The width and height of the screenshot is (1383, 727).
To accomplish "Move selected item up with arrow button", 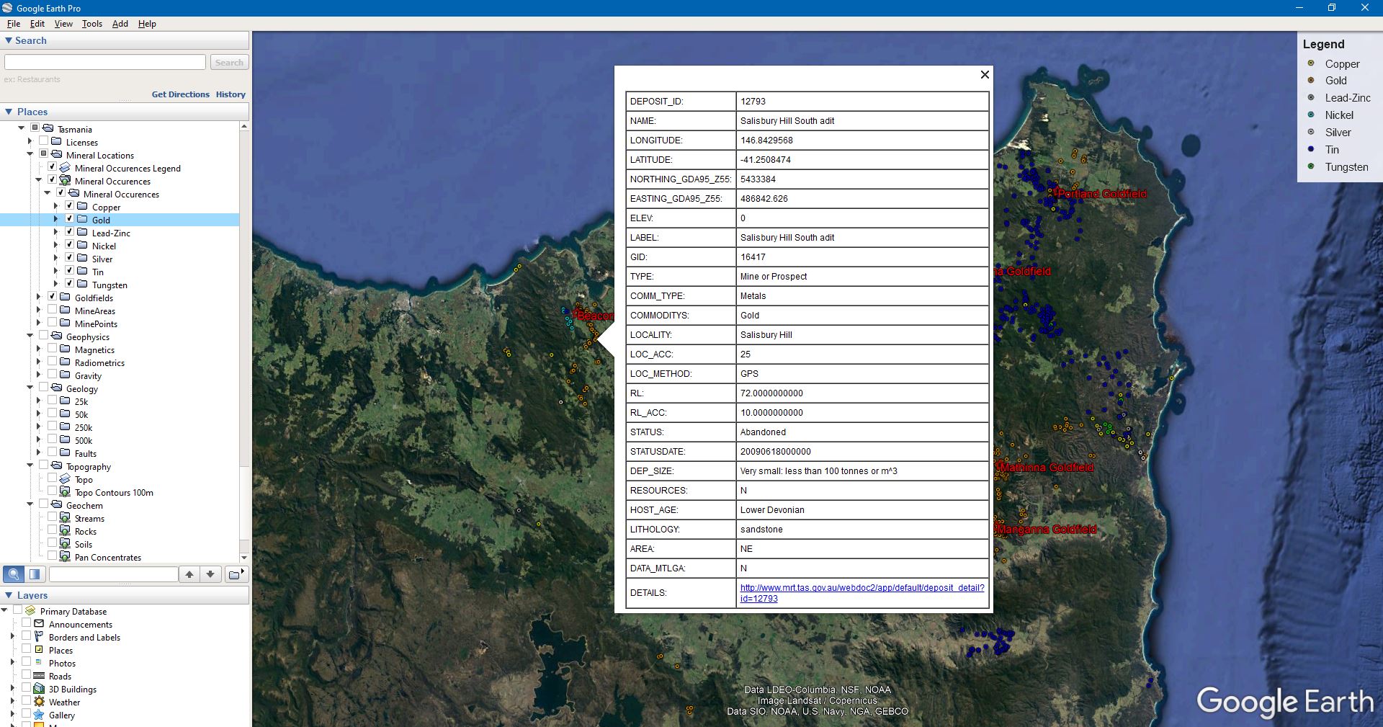I will pyautogui.click(x=189, y=574).
